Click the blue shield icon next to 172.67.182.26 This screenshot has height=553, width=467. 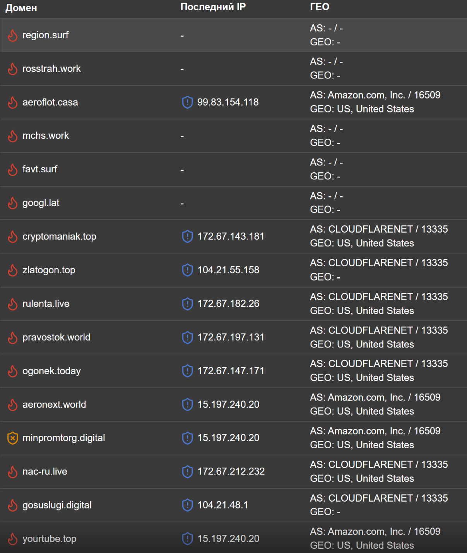click(187, 304)
